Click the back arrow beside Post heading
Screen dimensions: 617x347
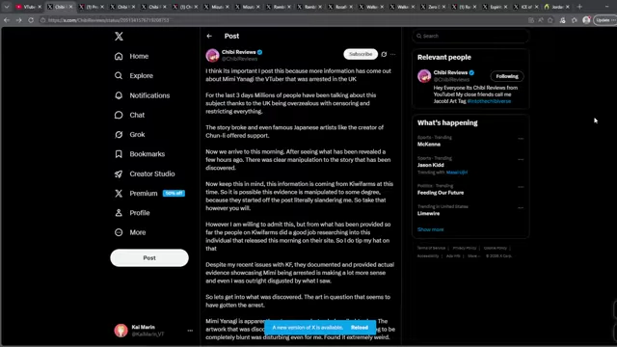pyautogui.click(x=209, y=36)
